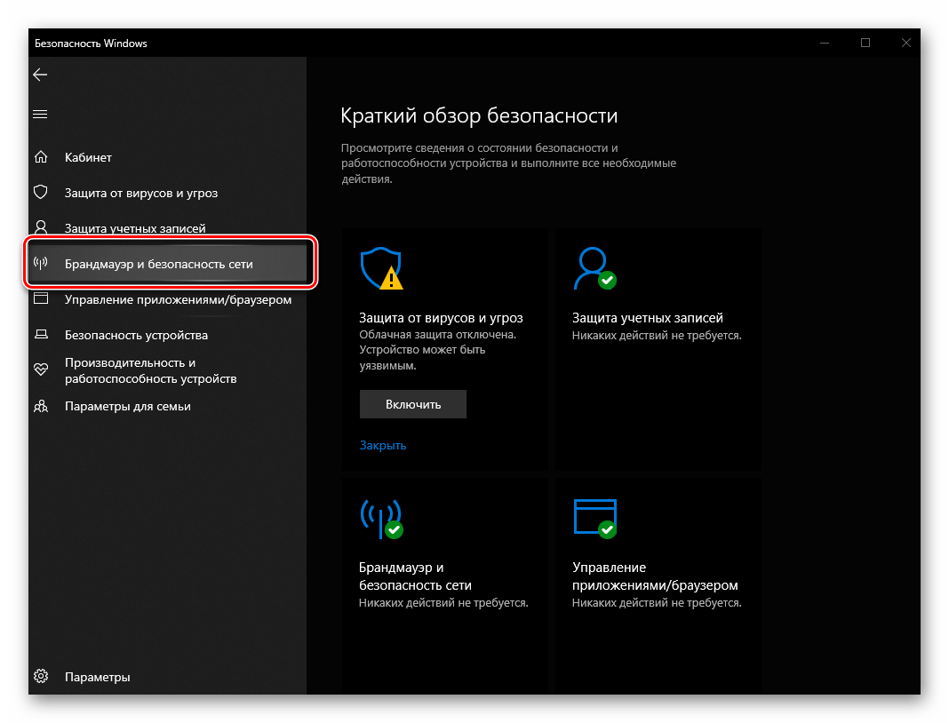Screen dimensions: 949x723
Task: Open Брандмауэр и безопасность сети tile heading
Action: (415, 576)
